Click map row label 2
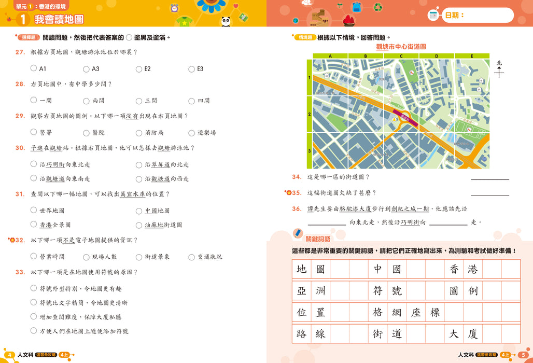 click(x=310, y=114)
